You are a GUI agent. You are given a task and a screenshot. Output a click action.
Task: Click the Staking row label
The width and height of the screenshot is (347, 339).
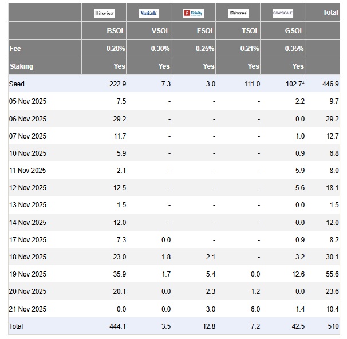(22, 66)
